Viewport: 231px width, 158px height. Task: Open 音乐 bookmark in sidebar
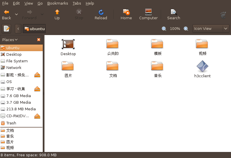click(x=21, y=136)
